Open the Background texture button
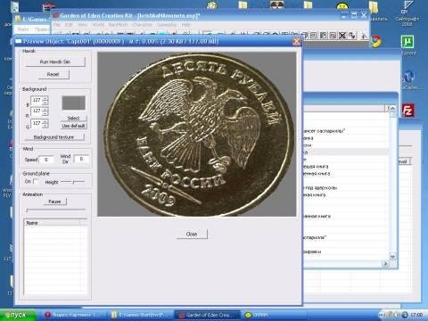This screenshot has height=321, width=428. (x=54, y=137)
